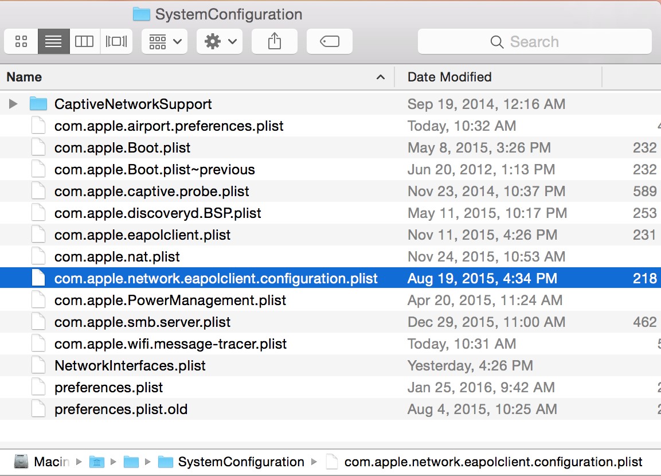
Task: Select com.apple.wifi.message-tracer.plist
Action: 170,344
